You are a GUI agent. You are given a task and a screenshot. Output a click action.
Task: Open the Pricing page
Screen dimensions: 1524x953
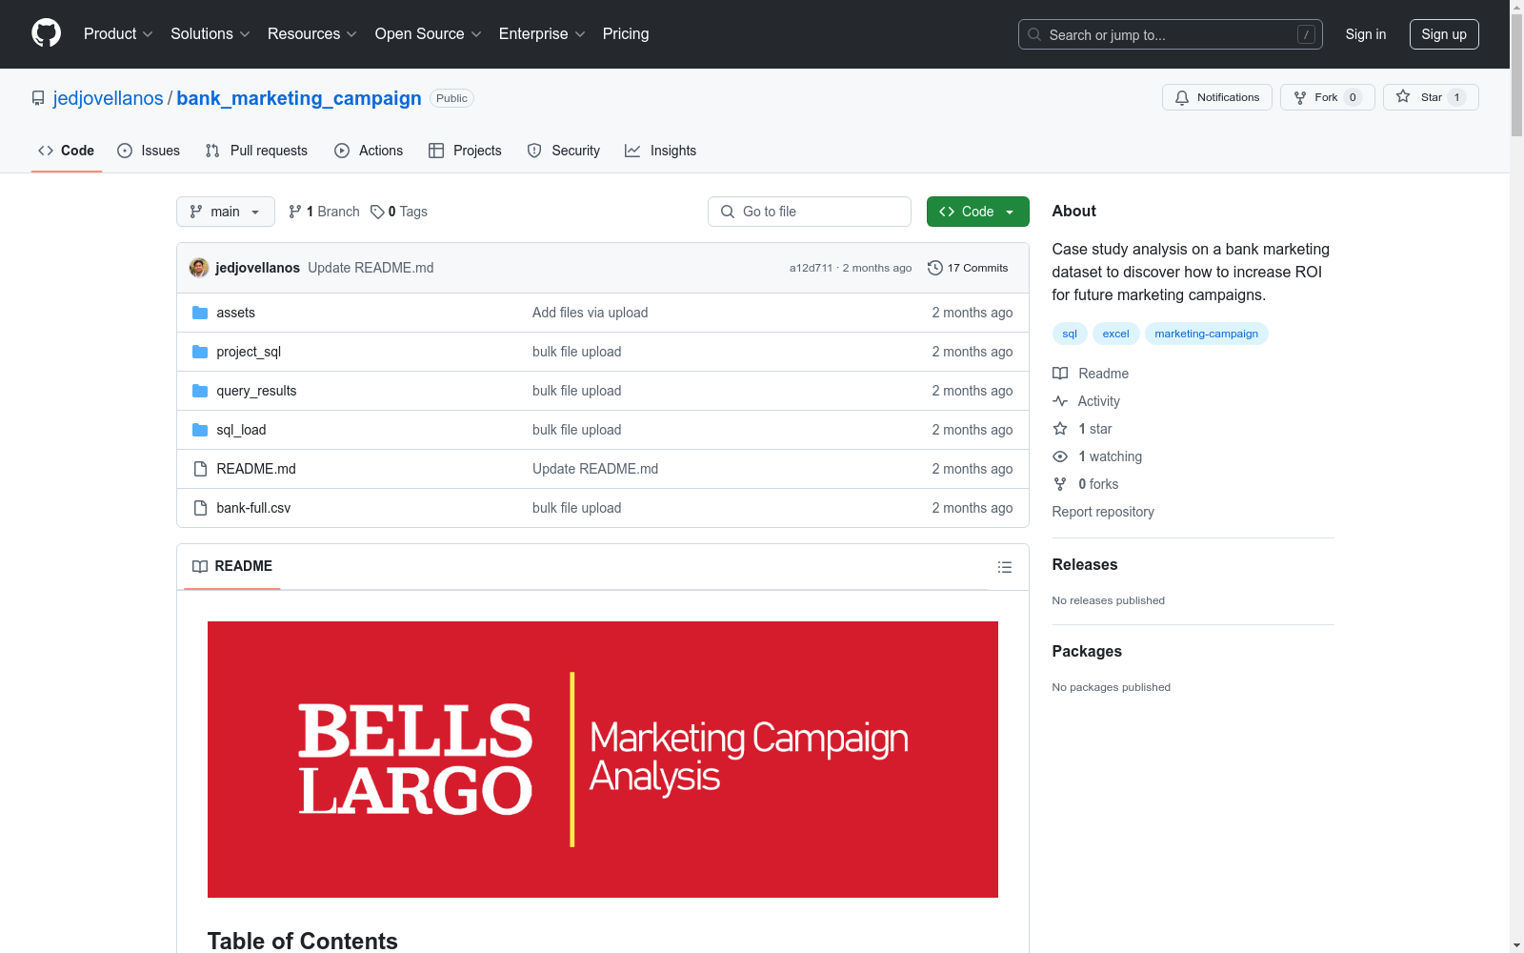pyautogui.click(x=626, y=33)
